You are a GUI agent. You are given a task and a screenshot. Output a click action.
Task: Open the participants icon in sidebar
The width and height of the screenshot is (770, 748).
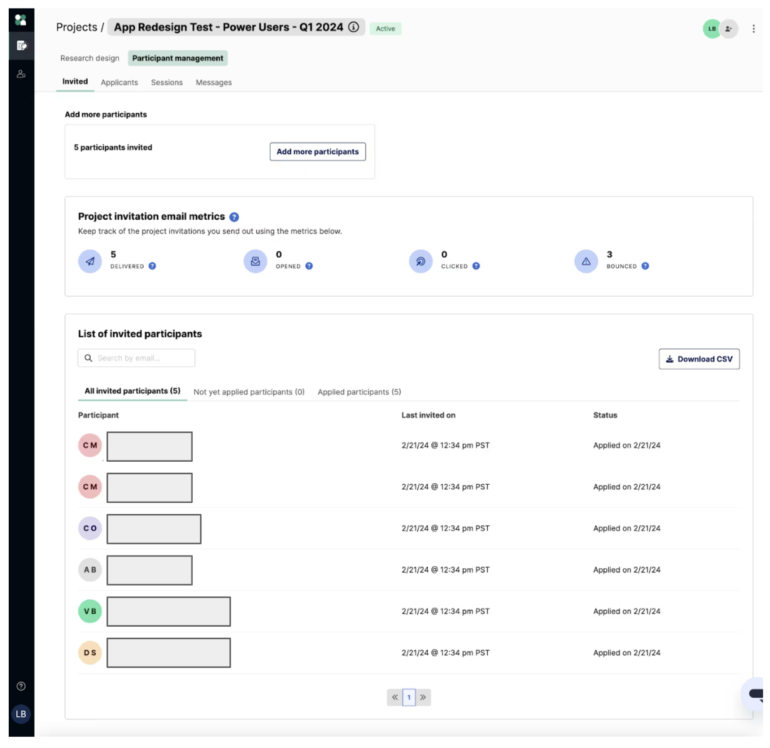click(21, 73)
